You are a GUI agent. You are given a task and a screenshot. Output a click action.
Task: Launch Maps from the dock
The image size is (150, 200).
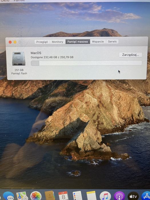[x=22, y=196]
